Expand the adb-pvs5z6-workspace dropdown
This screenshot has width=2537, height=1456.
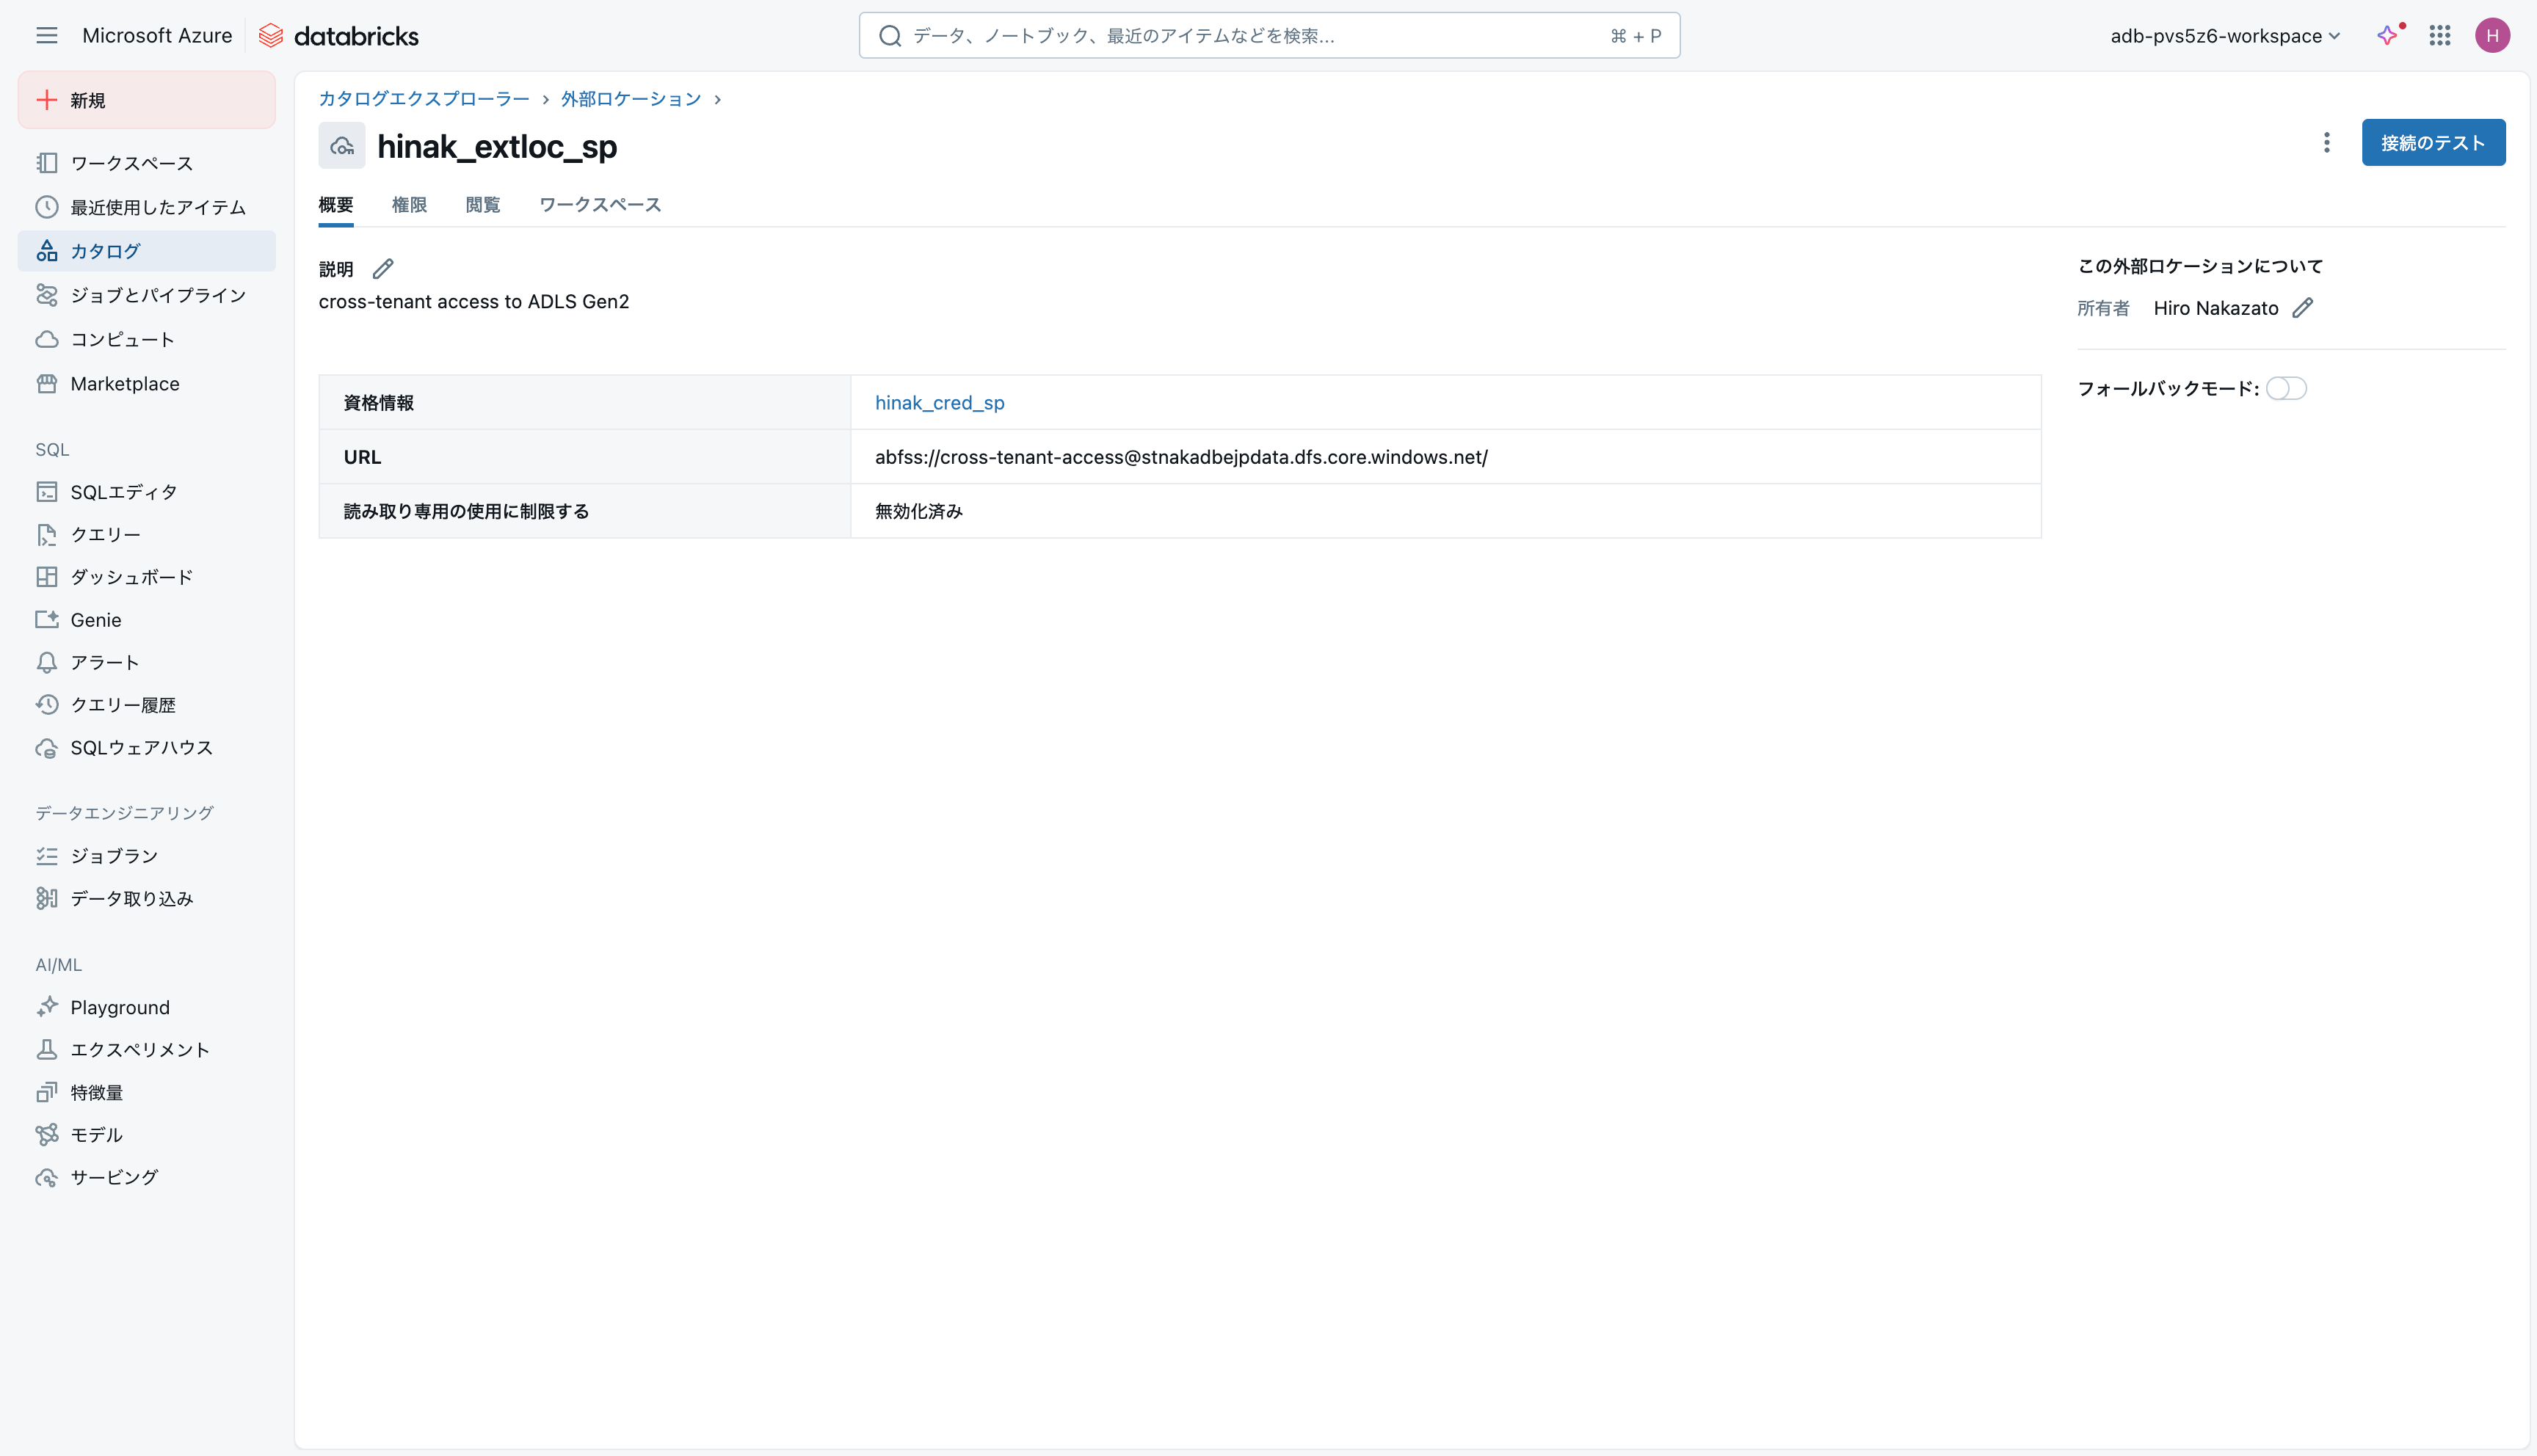2225,36
